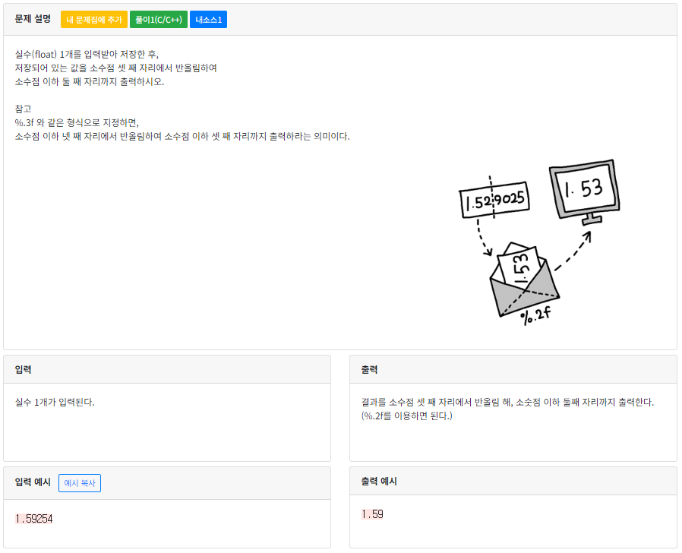Click the '예시 복사' copy example button
This screenshot has width=682, height=553.
(79, 483)
